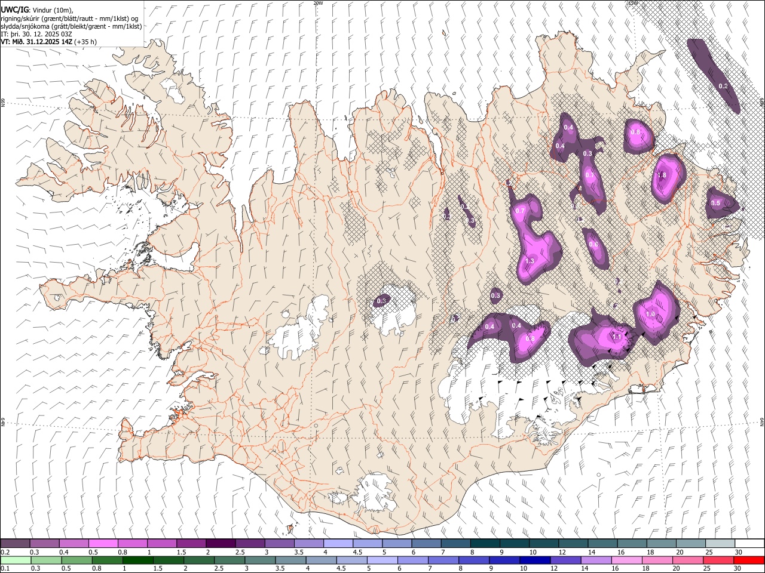Click the purple snowfall blob marked 1.8

click(x=668, y=178)
